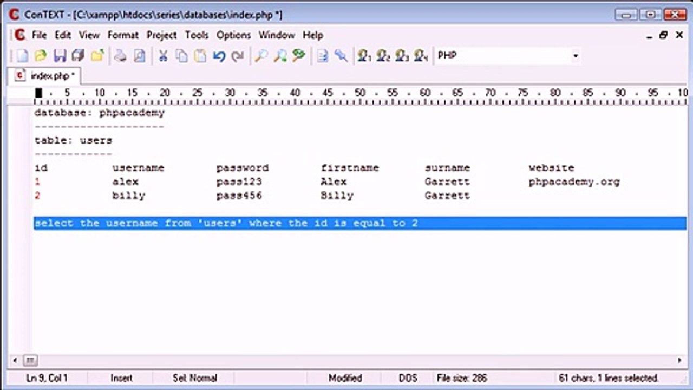The image size is (693, 390).
Task: Click the Find Next icon
Action: (x=280, y=55)
